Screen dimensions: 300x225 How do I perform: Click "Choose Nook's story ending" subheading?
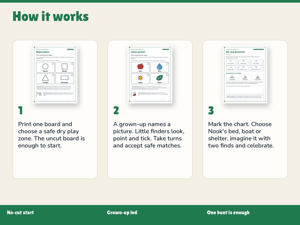[233, 73]
